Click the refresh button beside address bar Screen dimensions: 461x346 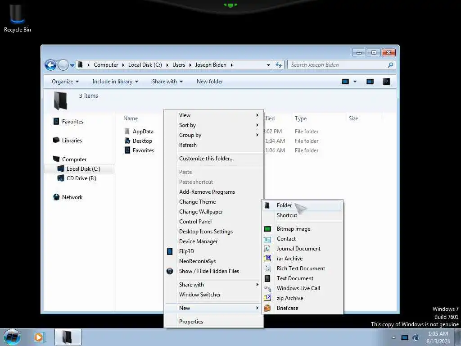click(278, 65)
